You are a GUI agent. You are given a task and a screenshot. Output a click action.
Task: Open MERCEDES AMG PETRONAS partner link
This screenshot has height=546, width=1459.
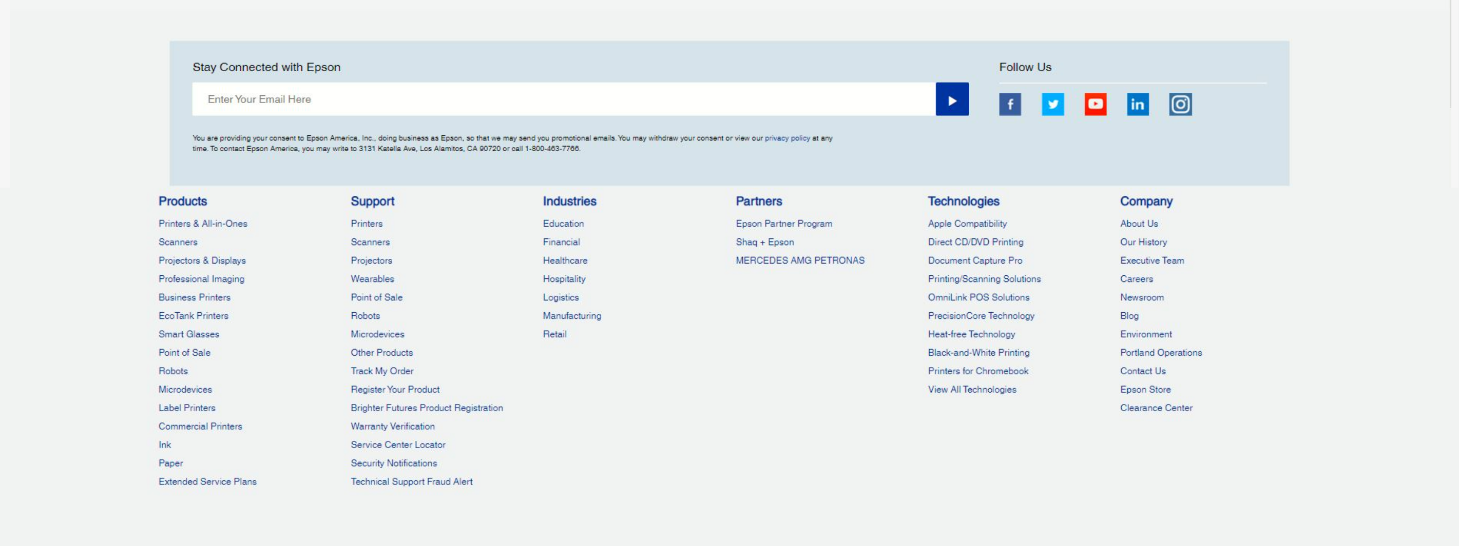pyautogui.click(x=800, y=260)
